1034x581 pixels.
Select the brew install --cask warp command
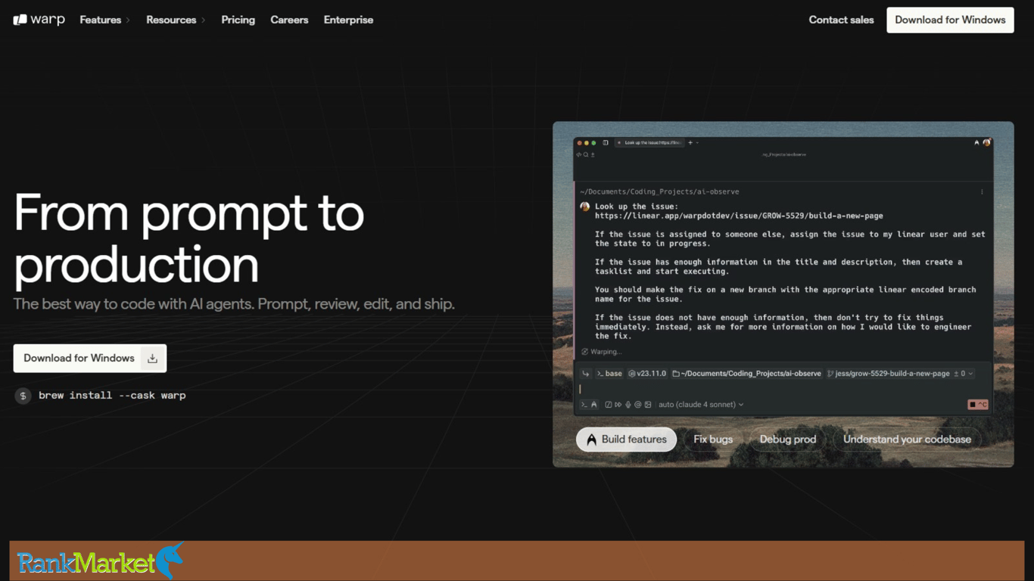pyautogui.click(x=112, y=395)
